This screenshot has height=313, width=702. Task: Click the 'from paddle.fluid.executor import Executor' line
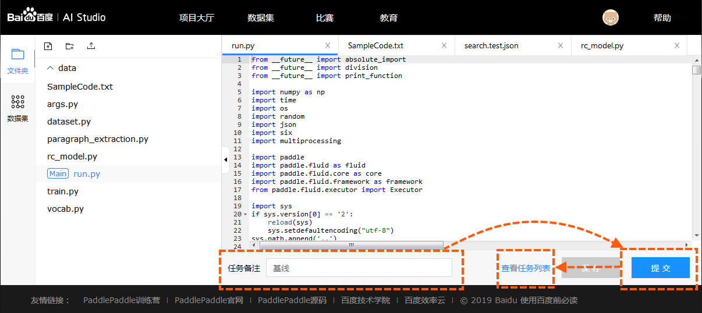pyautogui.click(x=337, y=190)
